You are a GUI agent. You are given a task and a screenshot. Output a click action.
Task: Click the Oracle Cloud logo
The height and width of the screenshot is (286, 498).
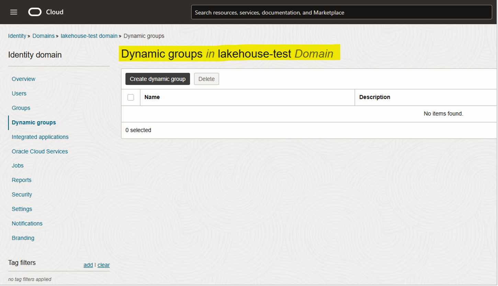(x=36, y=12)
